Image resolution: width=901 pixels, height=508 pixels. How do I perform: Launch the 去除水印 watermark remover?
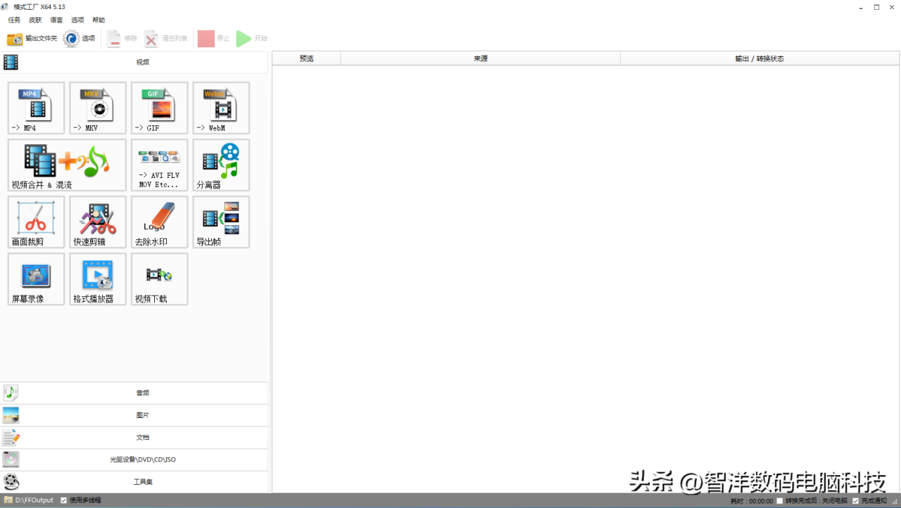point(159,222)
